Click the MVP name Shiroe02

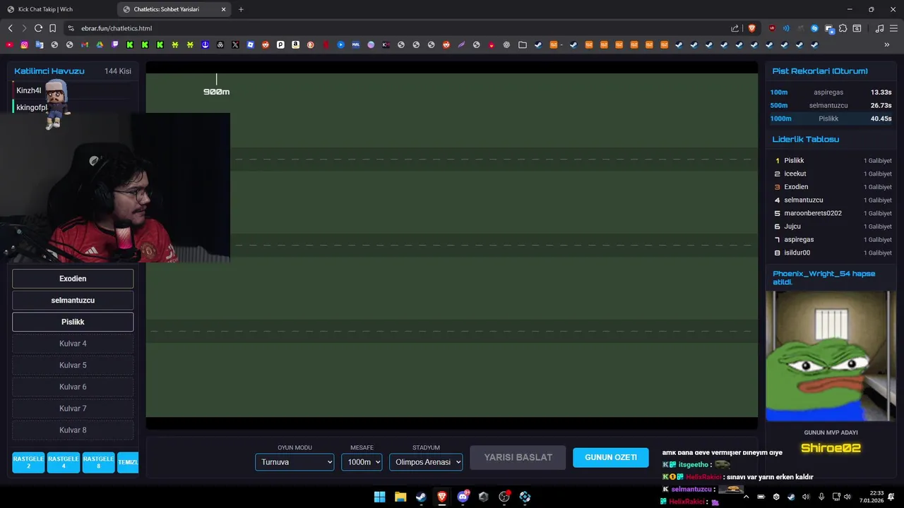(831, 448)
